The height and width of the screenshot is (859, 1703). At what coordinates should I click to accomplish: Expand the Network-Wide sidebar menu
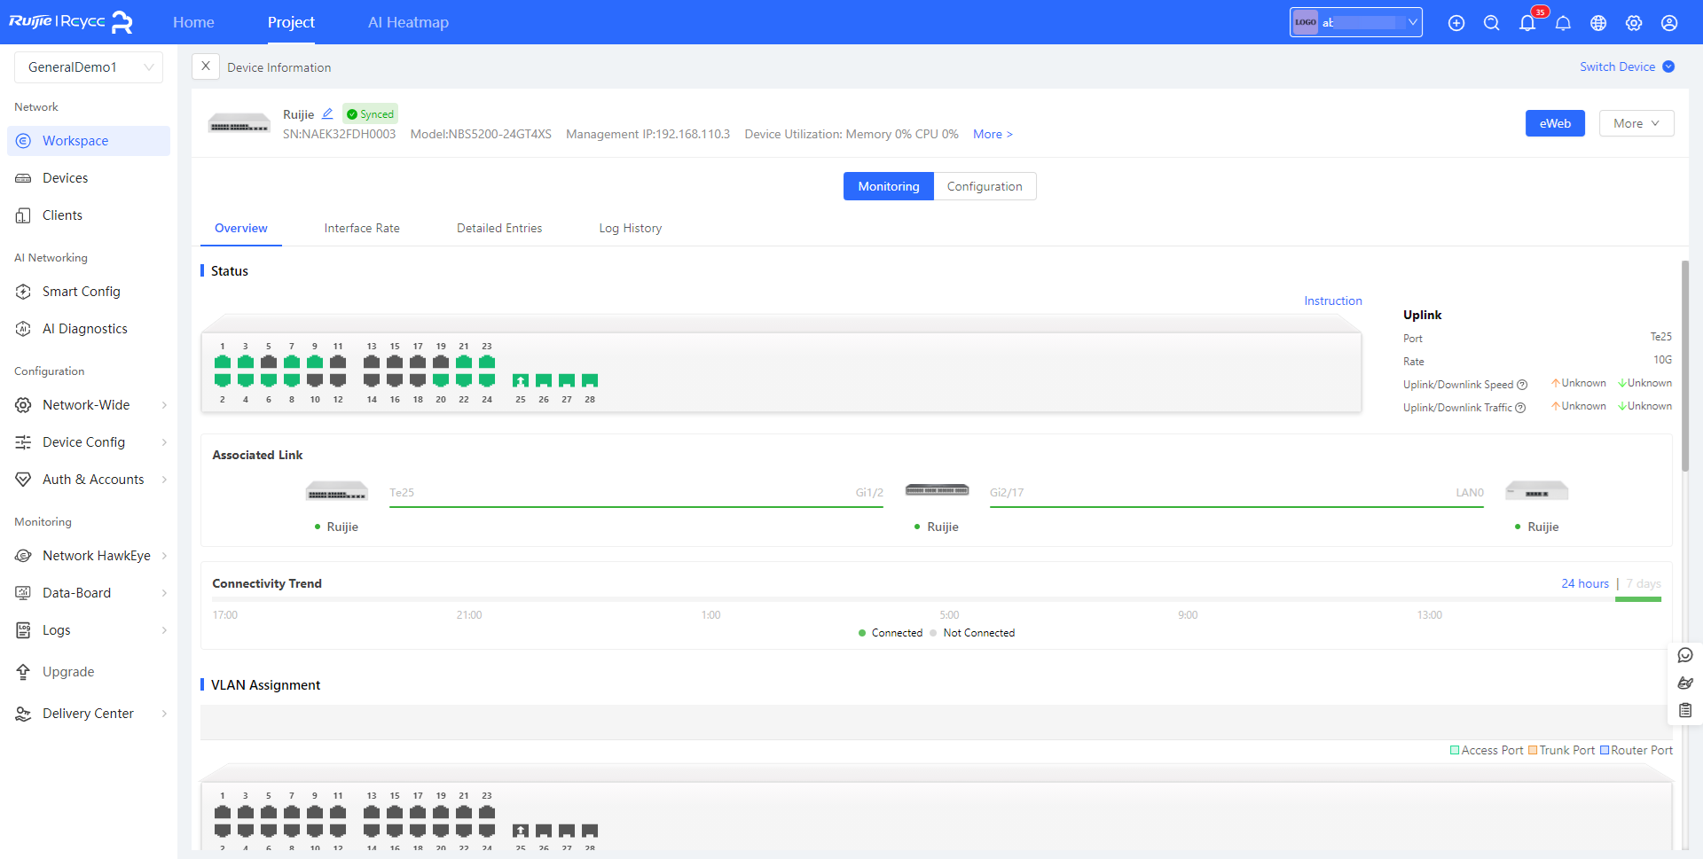coord(89,405)
